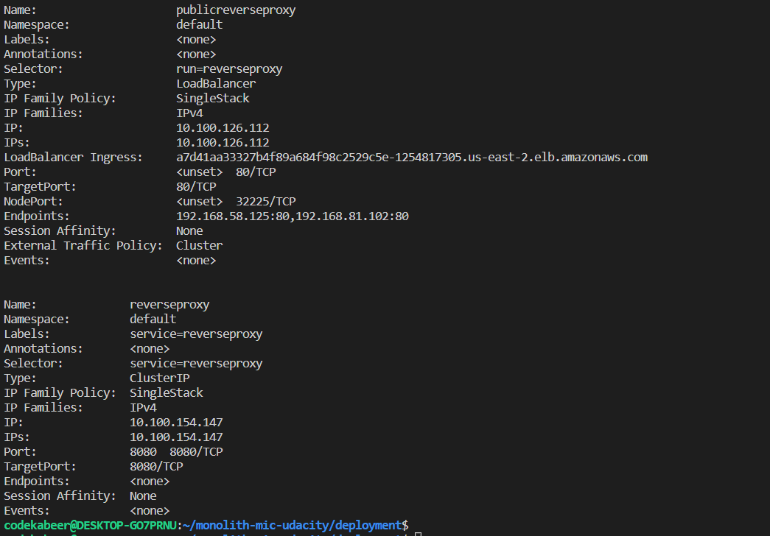Click the Type label LoadBalancer
The width and height of the screenshot is (770, 536).
[x=215, y=83]
